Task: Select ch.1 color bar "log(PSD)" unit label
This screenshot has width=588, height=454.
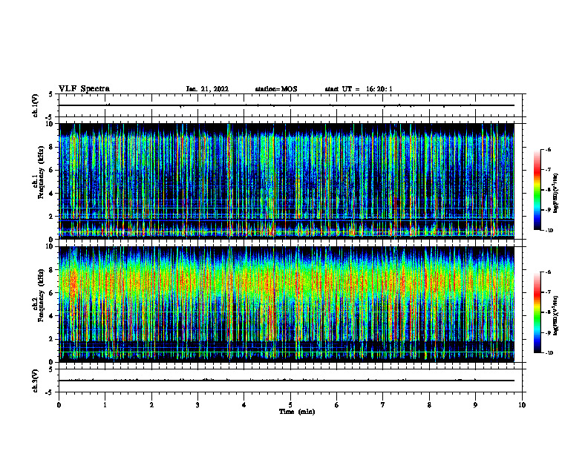Action: (x=556, y=194)
